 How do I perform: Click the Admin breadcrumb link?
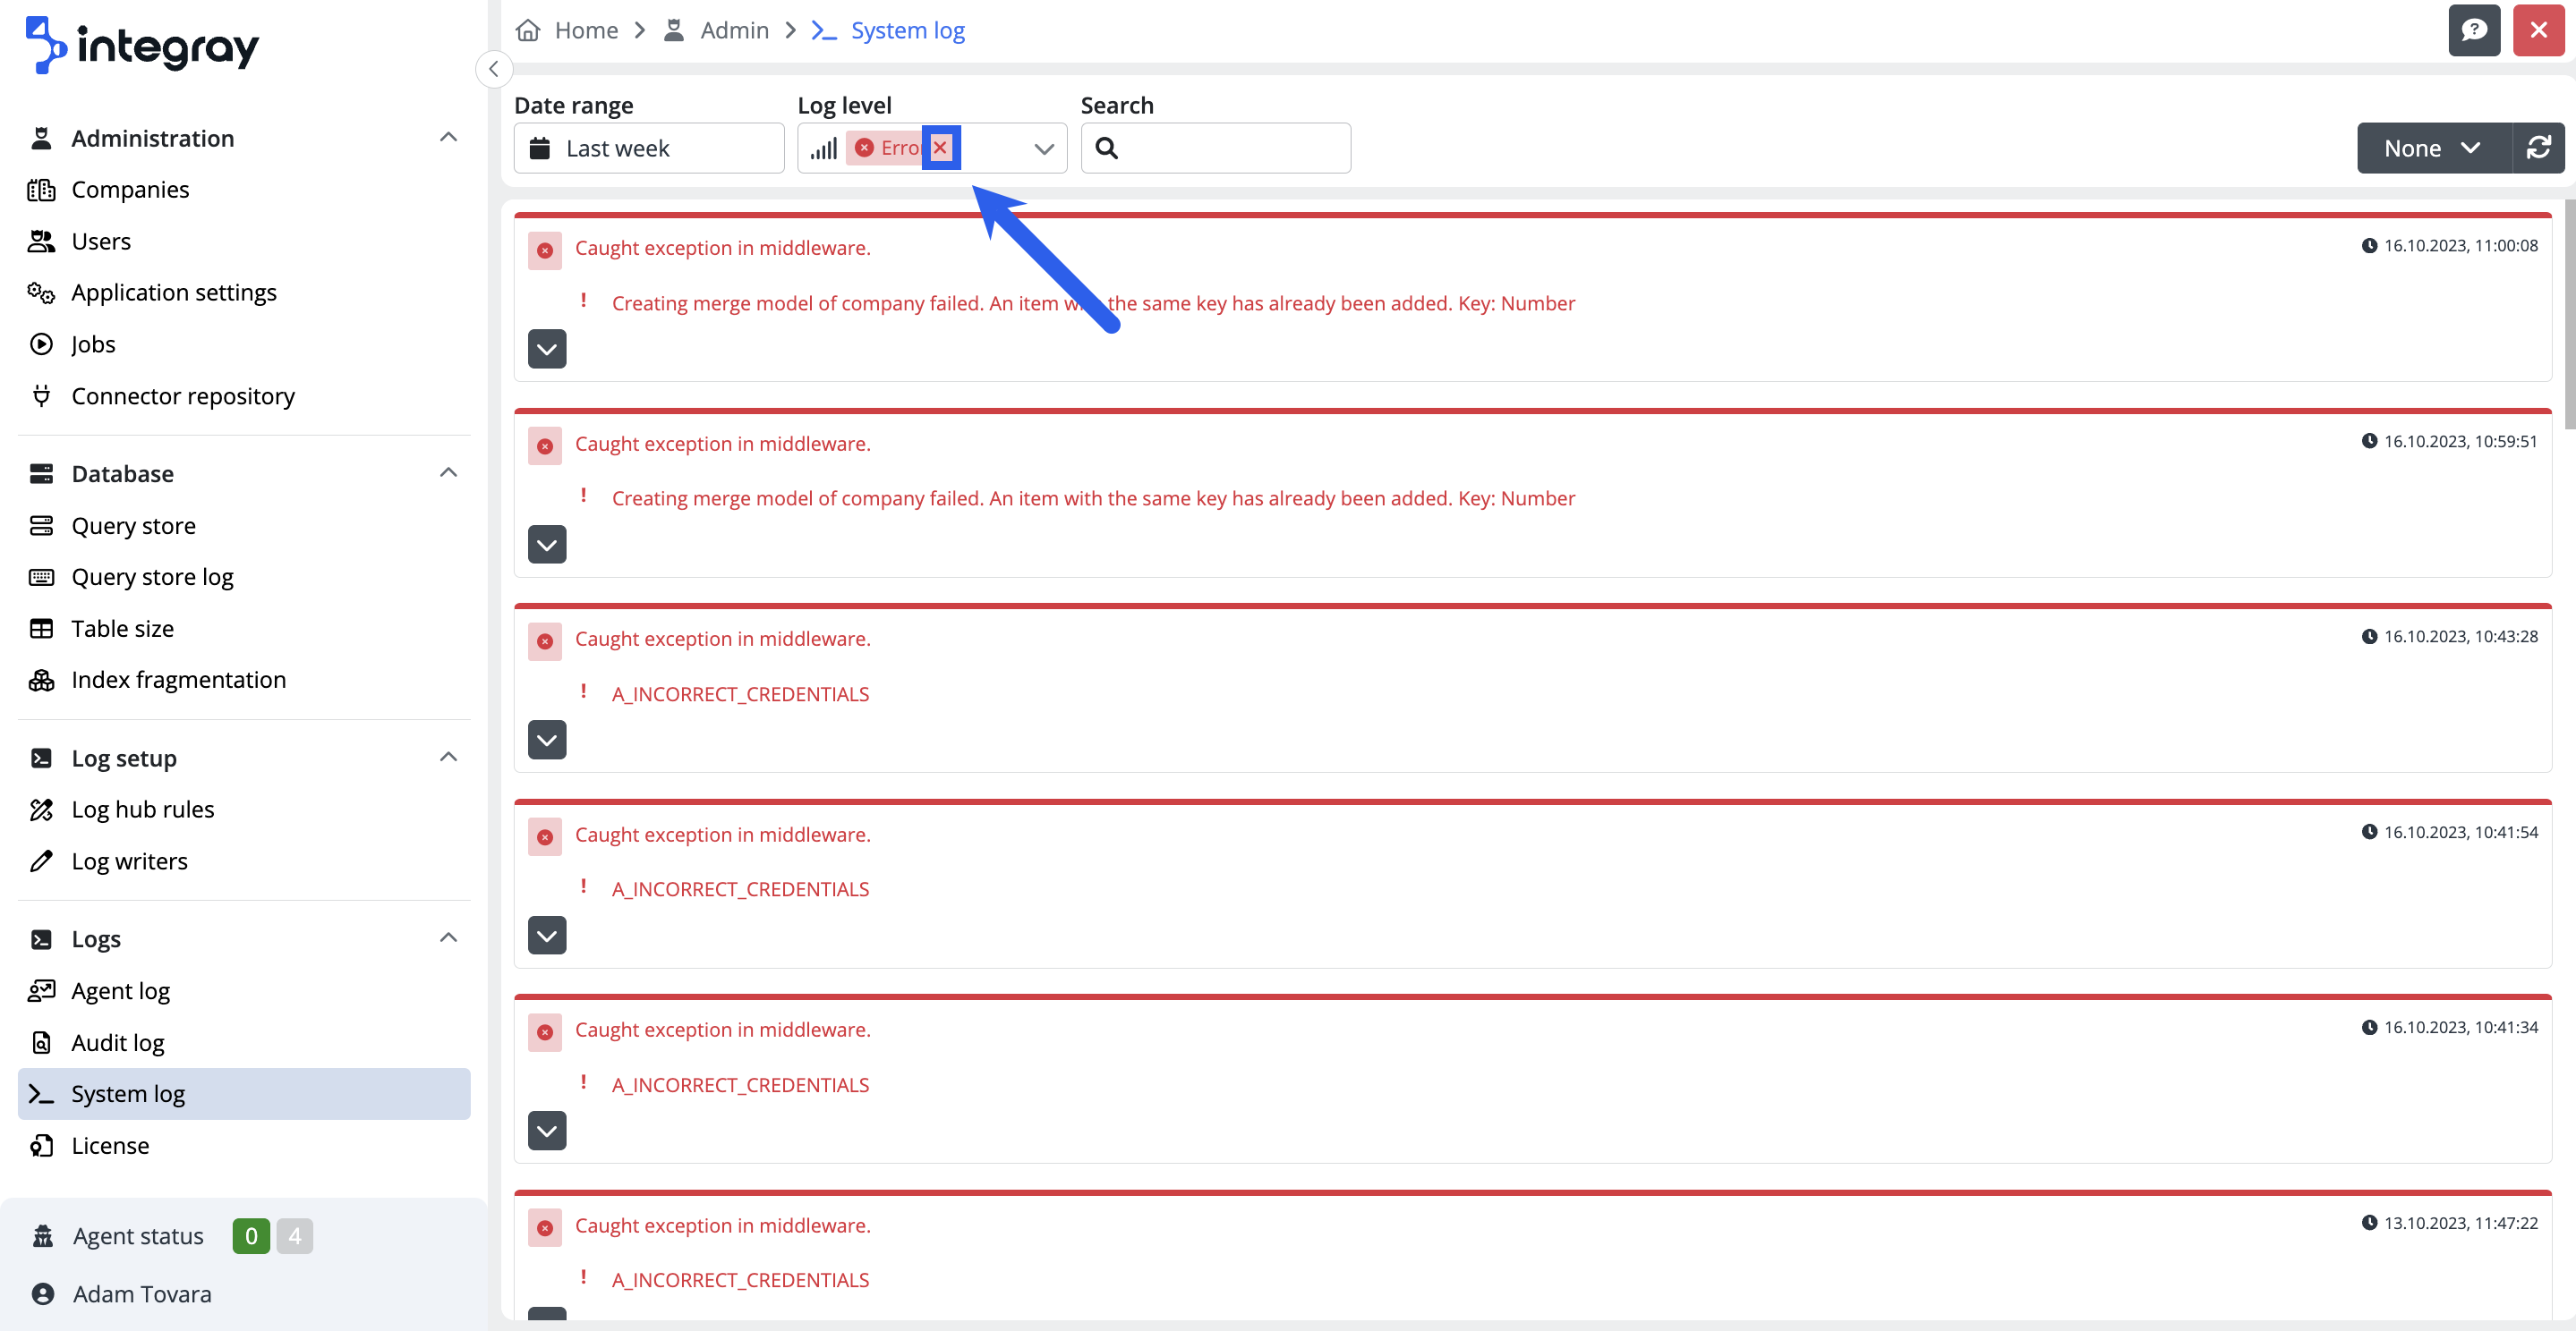click(x=734, y=30)
